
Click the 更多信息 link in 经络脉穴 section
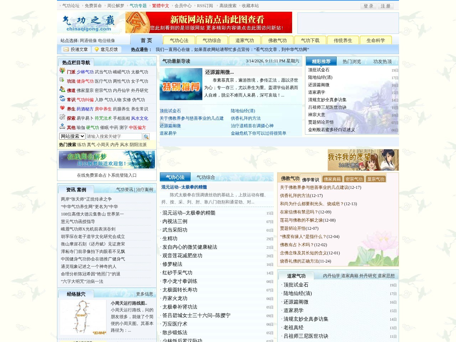[x=144, y=294]
